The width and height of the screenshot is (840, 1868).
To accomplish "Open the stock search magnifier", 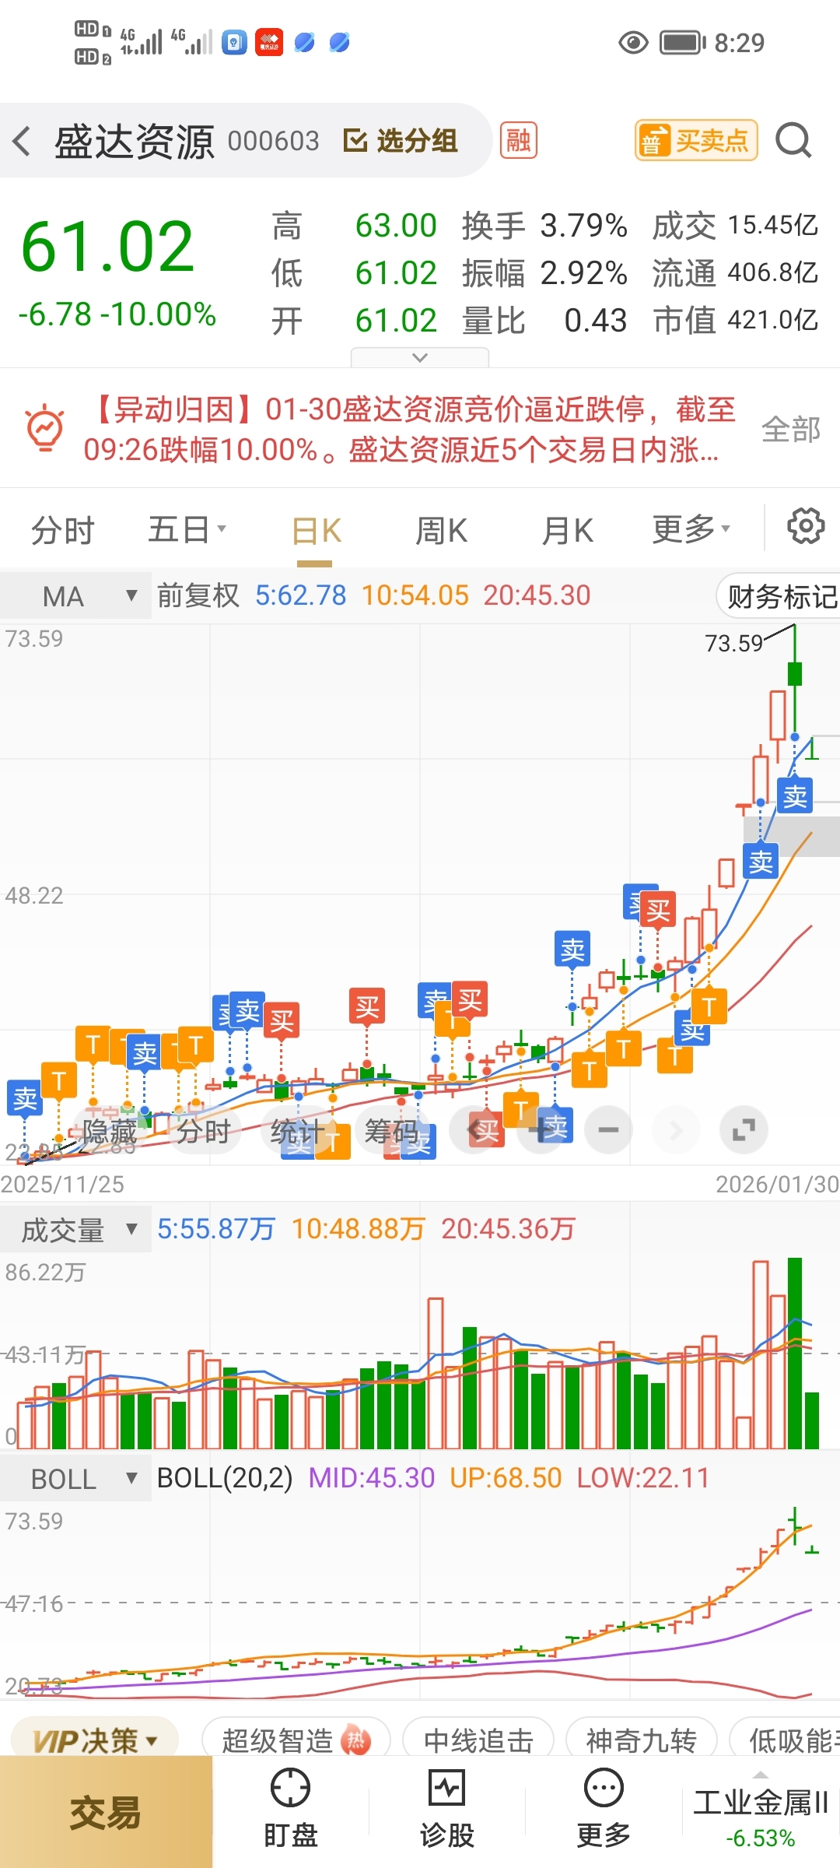I will point(793,141).
